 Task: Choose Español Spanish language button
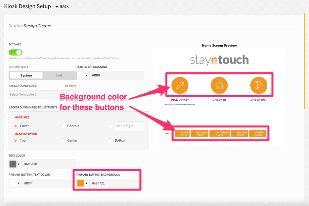coord(257,134)
